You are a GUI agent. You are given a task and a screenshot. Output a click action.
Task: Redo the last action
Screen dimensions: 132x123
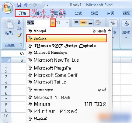35,5
